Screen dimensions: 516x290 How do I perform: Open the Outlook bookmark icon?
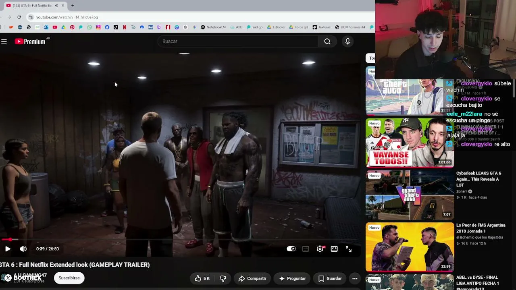pos(46,27)
